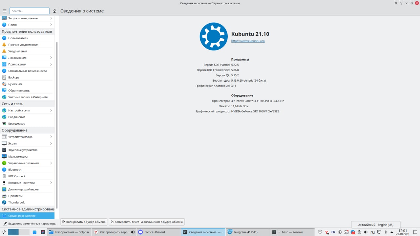
Task: Open Специальные возможности settings
Action: pos(27,71)
